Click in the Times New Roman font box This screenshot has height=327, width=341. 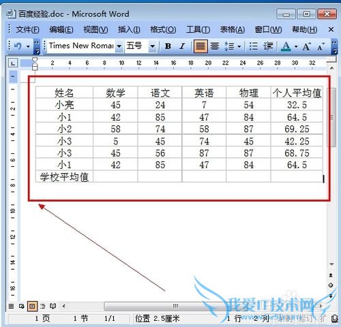point(81,46)
